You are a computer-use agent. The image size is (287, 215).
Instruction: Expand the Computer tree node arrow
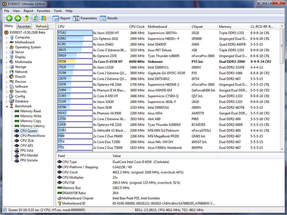tap(7, 38)
